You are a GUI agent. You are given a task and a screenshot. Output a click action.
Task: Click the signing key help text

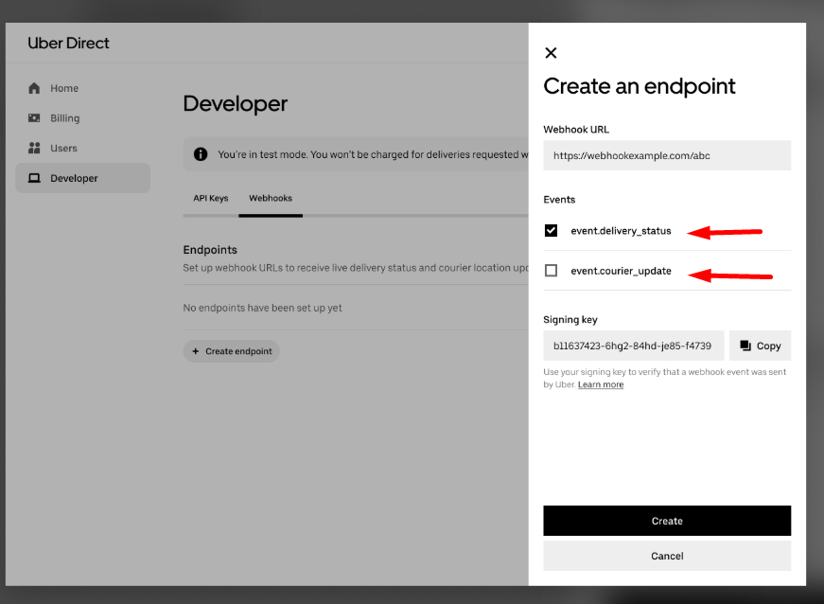[664, 378]
